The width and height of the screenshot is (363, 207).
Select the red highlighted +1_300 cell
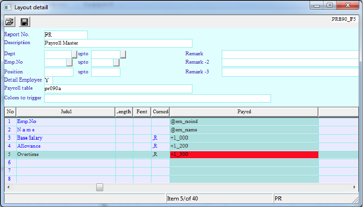(x=244, y=155)
